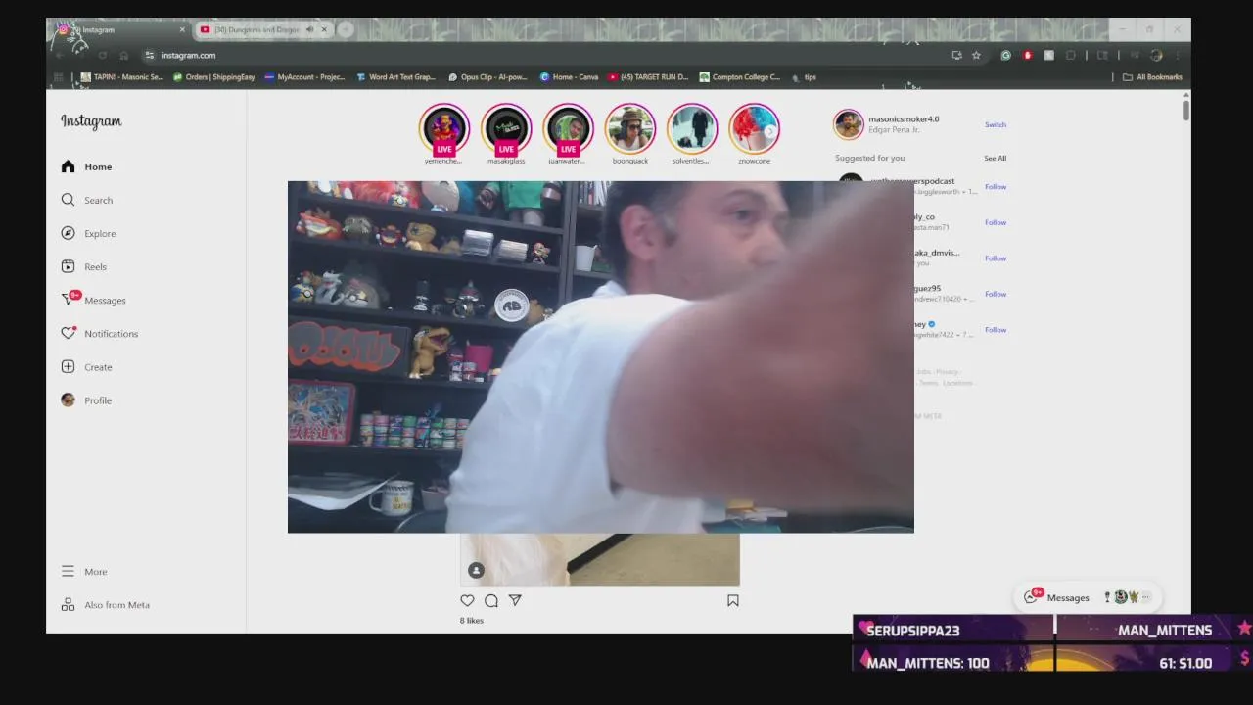Click Create in the sidebar
1253x705 pixels.
pos(86,367)
